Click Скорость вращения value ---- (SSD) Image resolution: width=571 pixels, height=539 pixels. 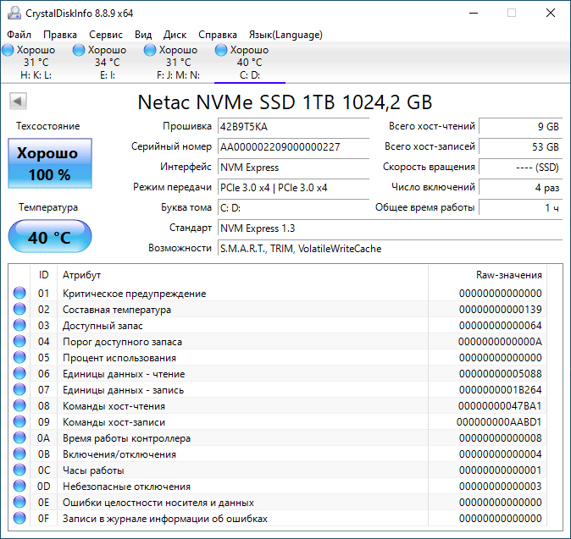[x=521, y=168]
